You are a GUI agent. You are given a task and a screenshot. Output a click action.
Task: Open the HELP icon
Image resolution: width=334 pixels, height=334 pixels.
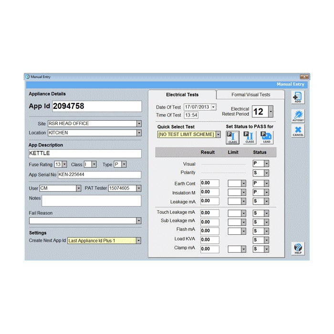point(298,249)
